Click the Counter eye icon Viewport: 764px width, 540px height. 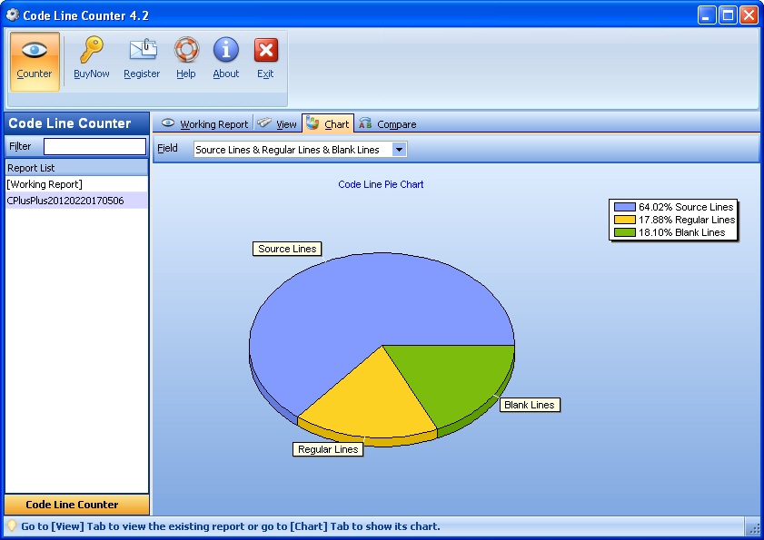coord(35,51)
